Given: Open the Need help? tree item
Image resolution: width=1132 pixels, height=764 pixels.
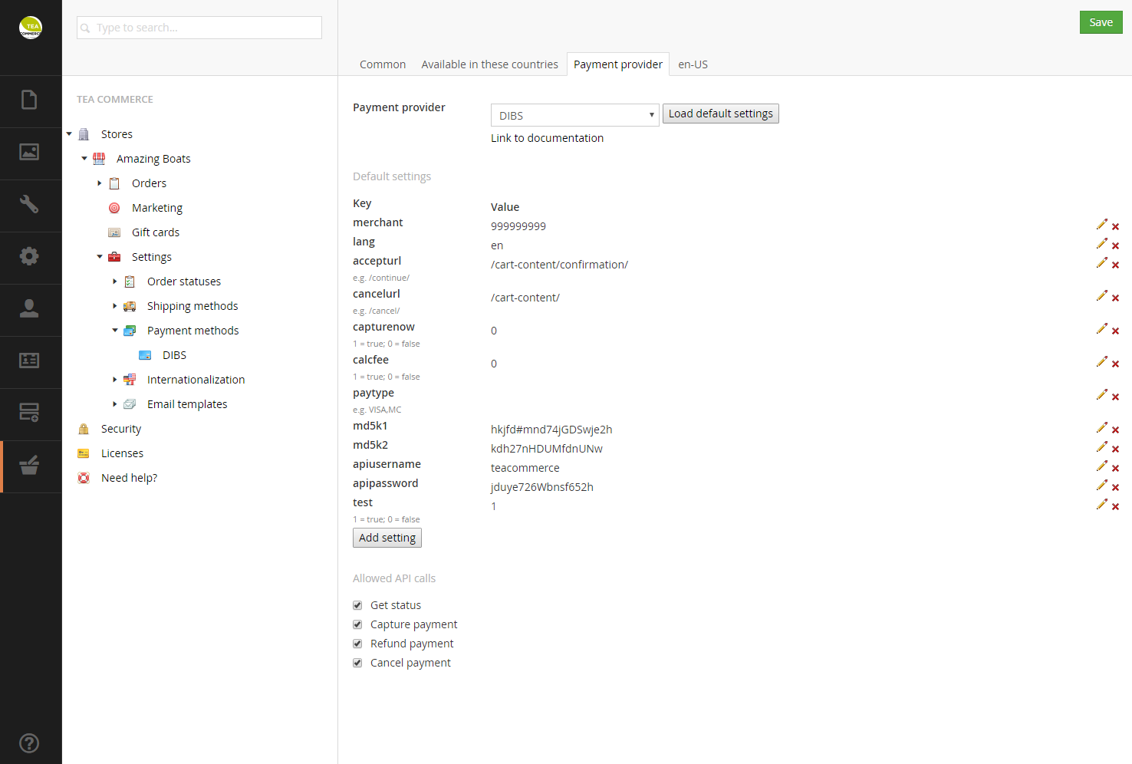Looking at the screenshot, I should (129, 478).
